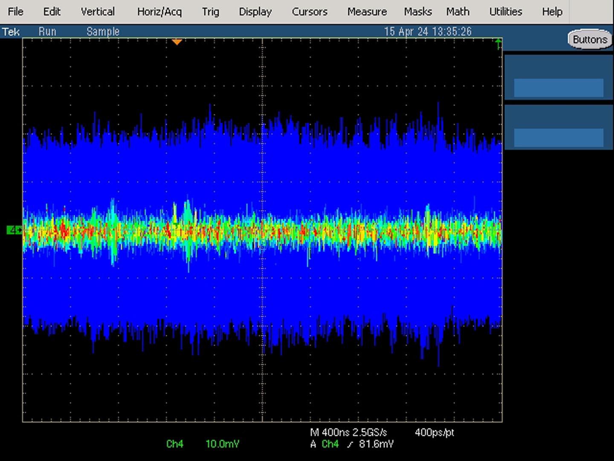Image resolution: width=614 pixels, height=461 pixels.
Task: Open the Masks menu
Action: [x=418, y=12]
